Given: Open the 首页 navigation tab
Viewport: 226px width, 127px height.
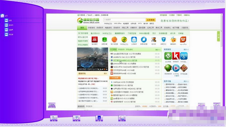Looking at the screenshot, I should (x=82, y=28).
